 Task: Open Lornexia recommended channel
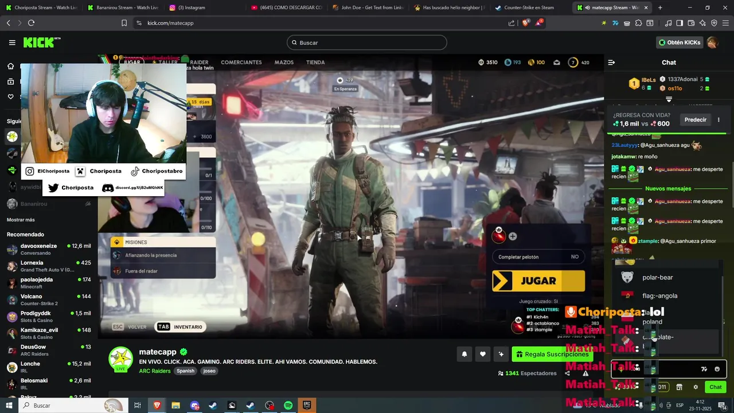tap(49, 266)
